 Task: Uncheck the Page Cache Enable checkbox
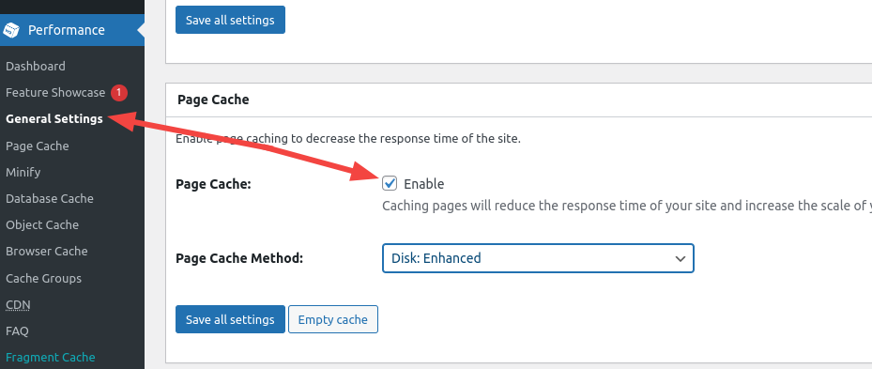pyautogui.click(x=390, y=183)
